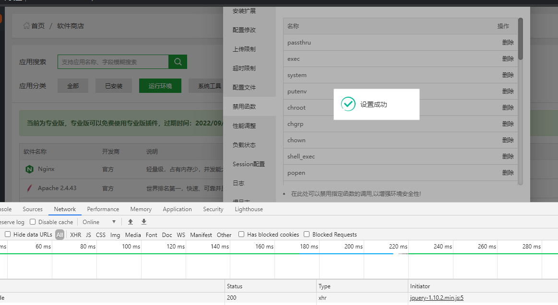Open 超时限制 in PHP settings menu
Screen dimensions: 558x305
(x=249, y=68)
